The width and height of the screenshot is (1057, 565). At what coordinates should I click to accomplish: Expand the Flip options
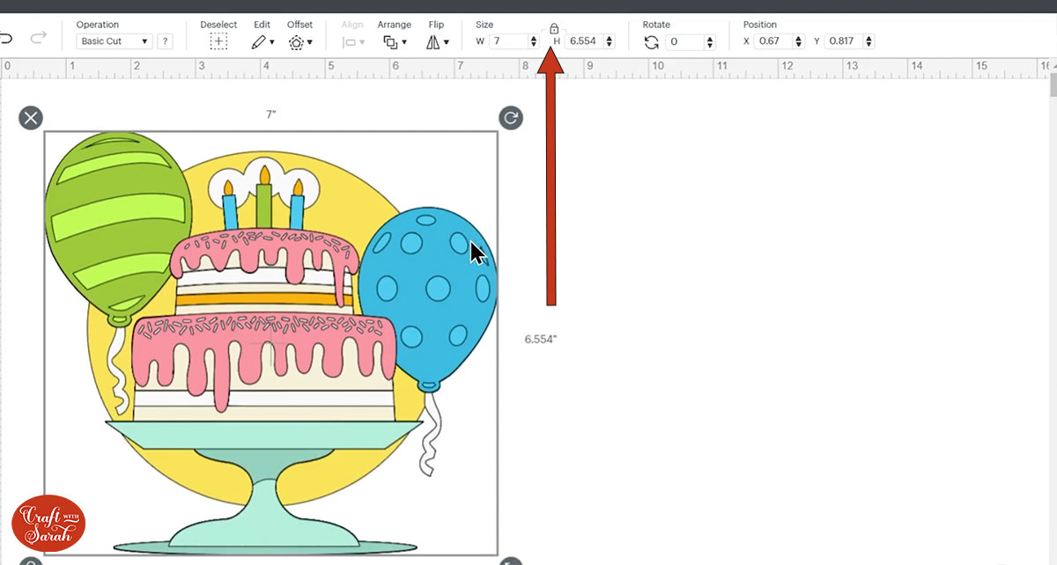click(437, 41)
